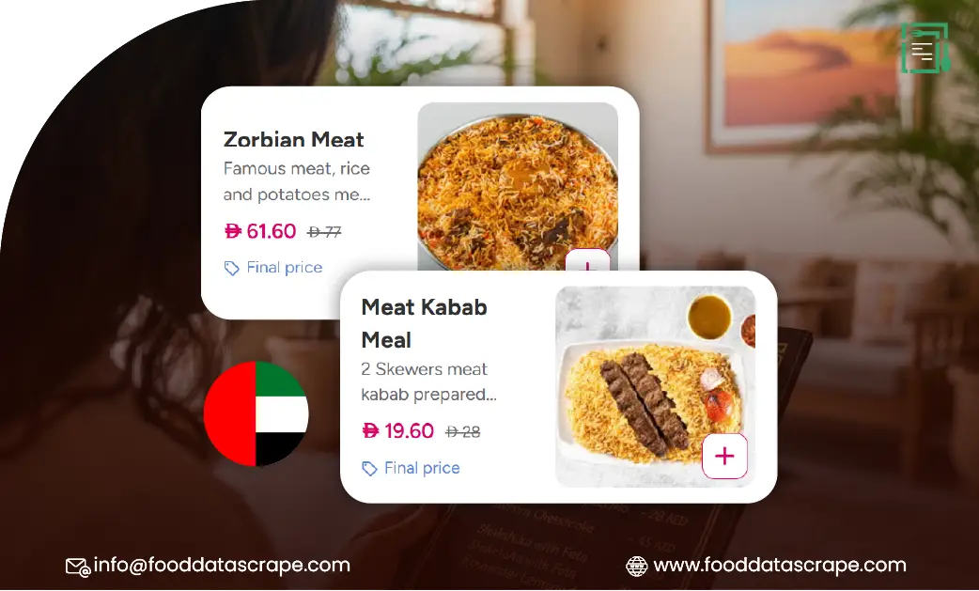This screenshot has height=591, width=979.
Task: Open the Zorbian Meat rice dish photo
Action: coord(518,187)
